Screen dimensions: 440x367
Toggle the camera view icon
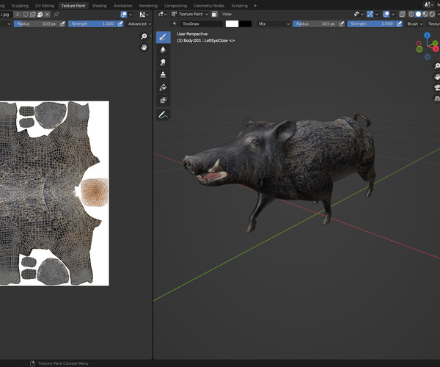[437, 87]
